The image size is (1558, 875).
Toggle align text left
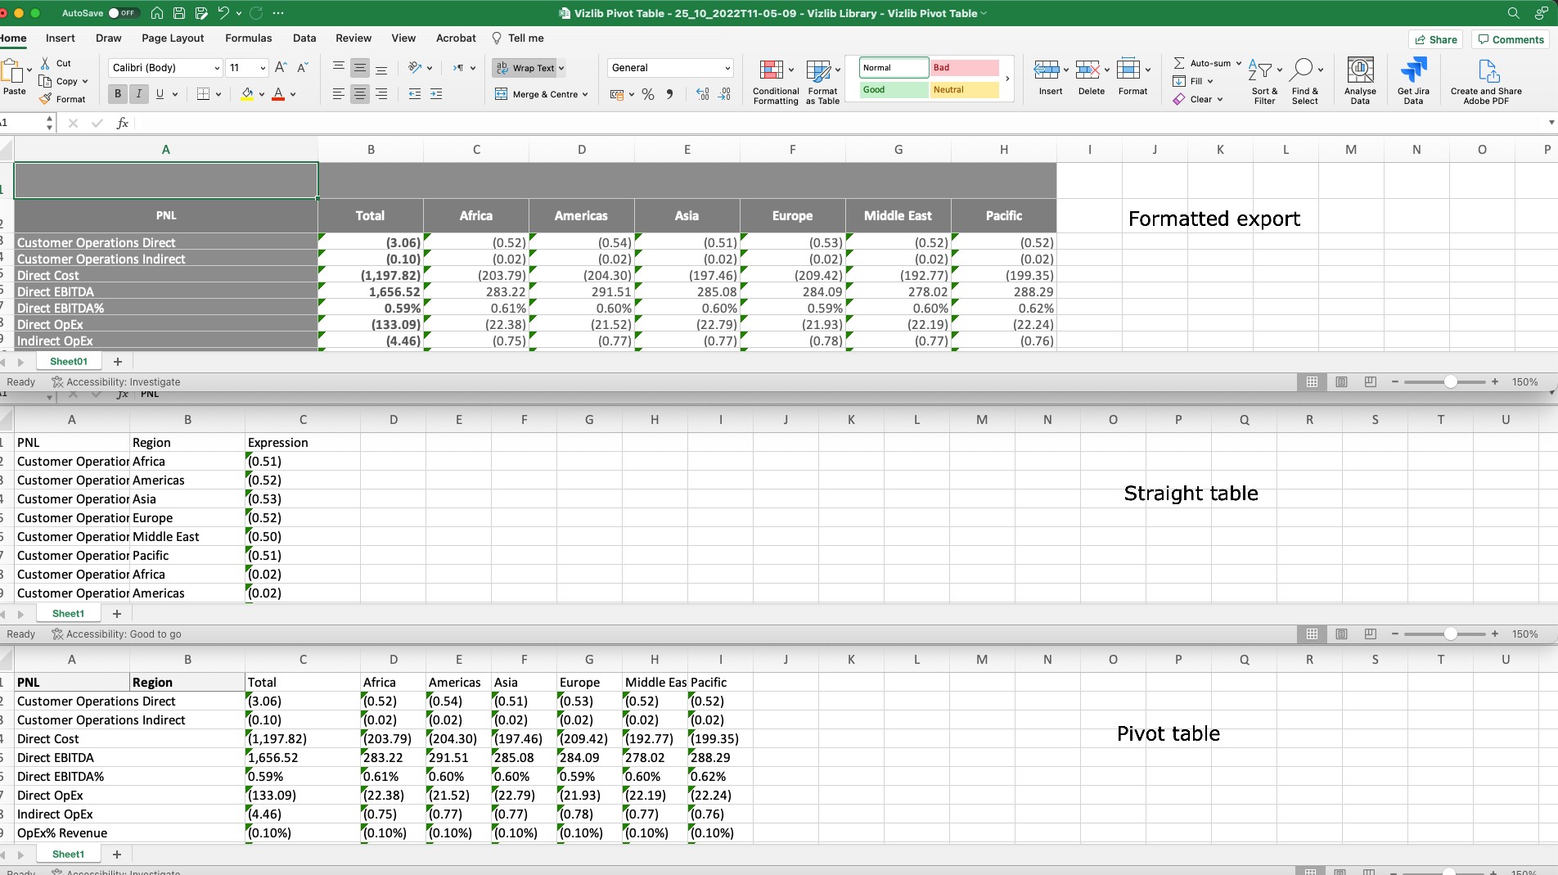pos(339,94)
